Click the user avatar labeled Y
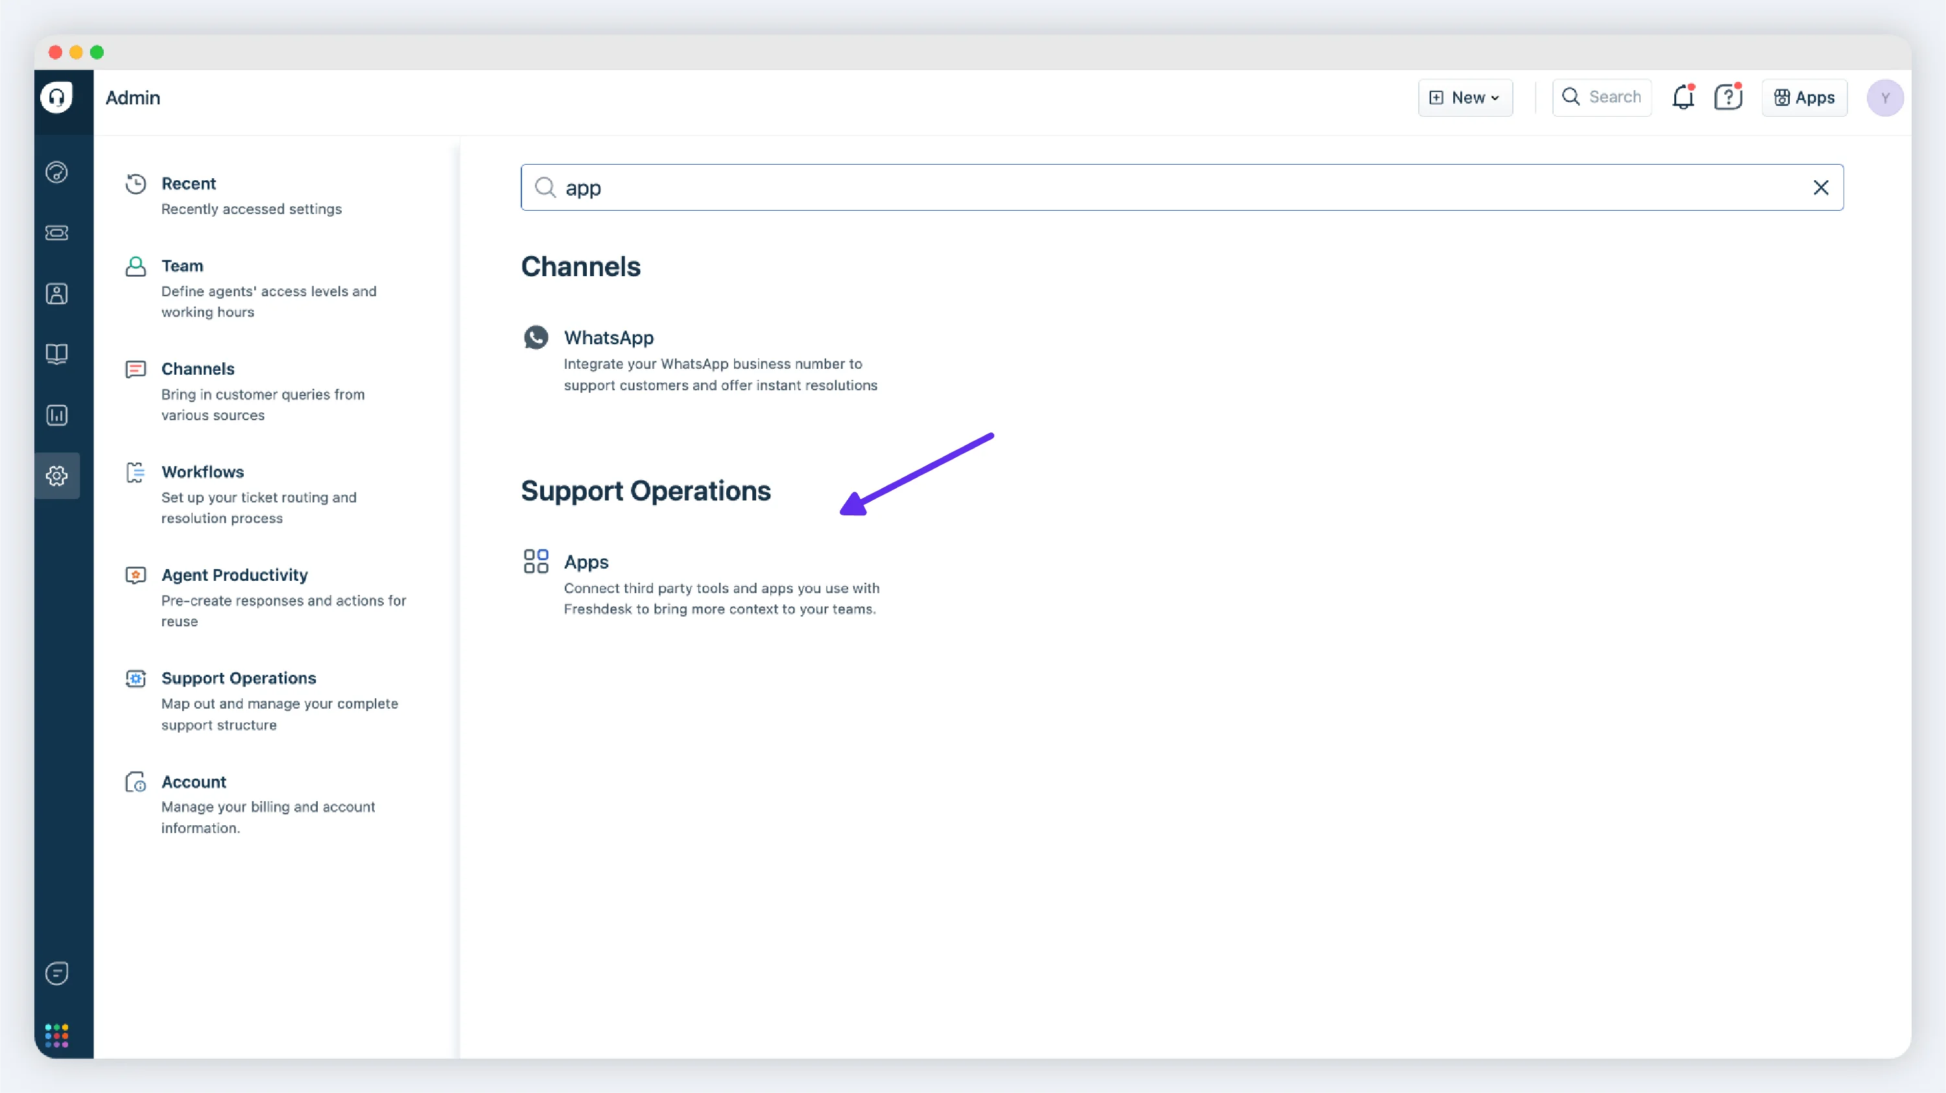The image size is (1946, 1093). 1885,97
